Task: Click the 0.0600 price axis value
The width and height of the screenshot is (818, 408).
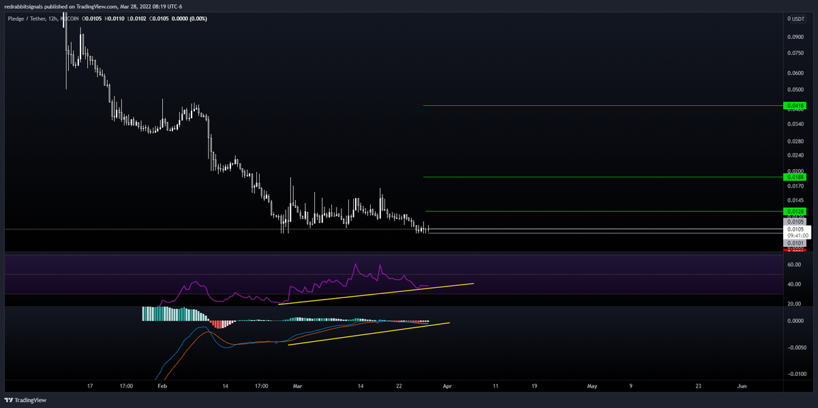Action: click(x=795, y=73)
